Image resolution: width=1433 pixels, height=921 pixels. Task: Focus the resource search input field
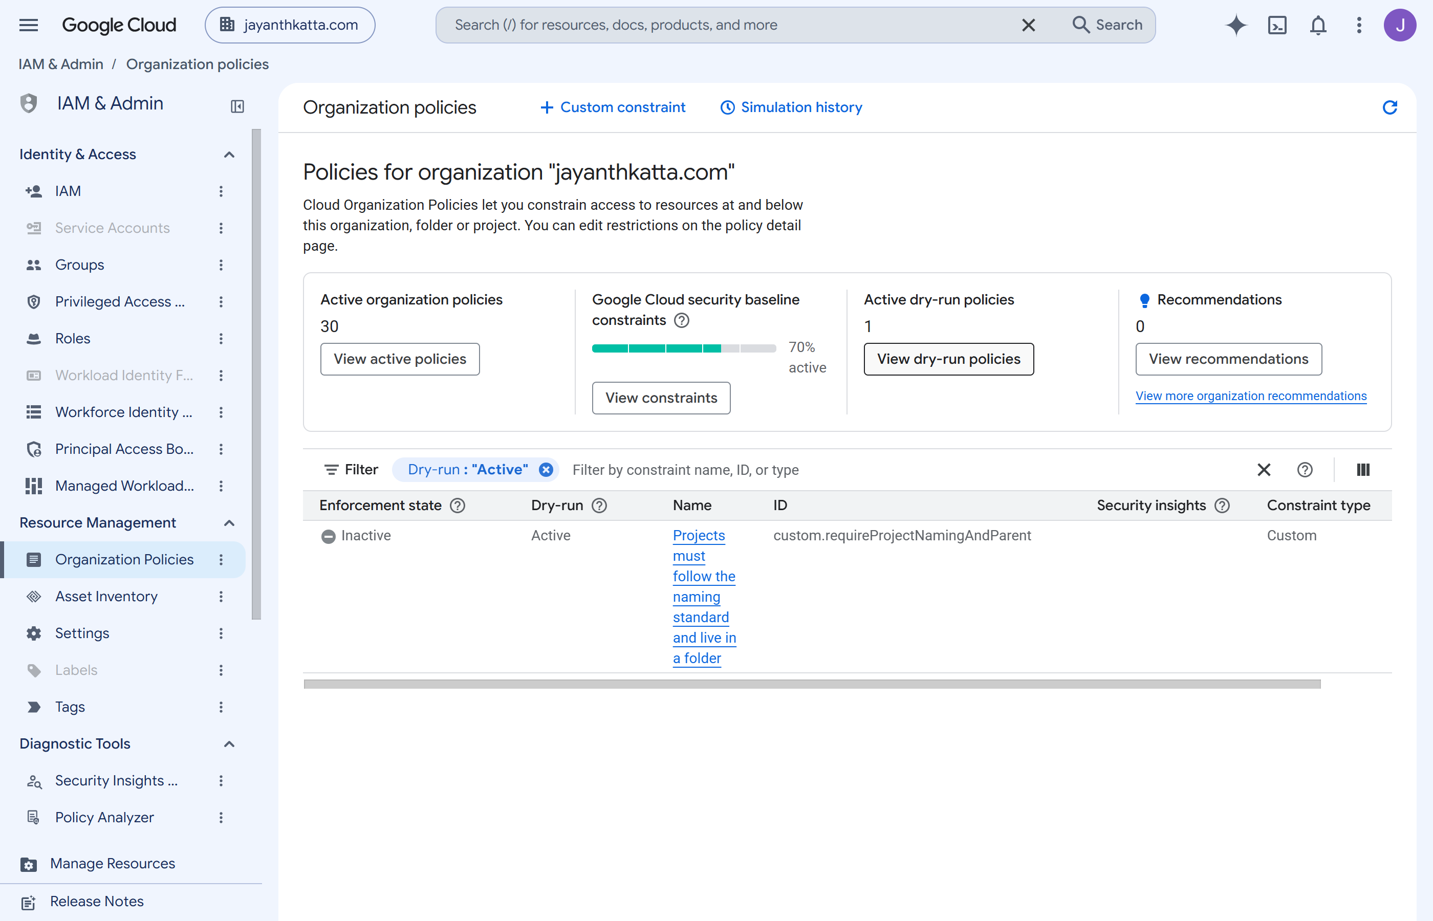coord(730,25)
